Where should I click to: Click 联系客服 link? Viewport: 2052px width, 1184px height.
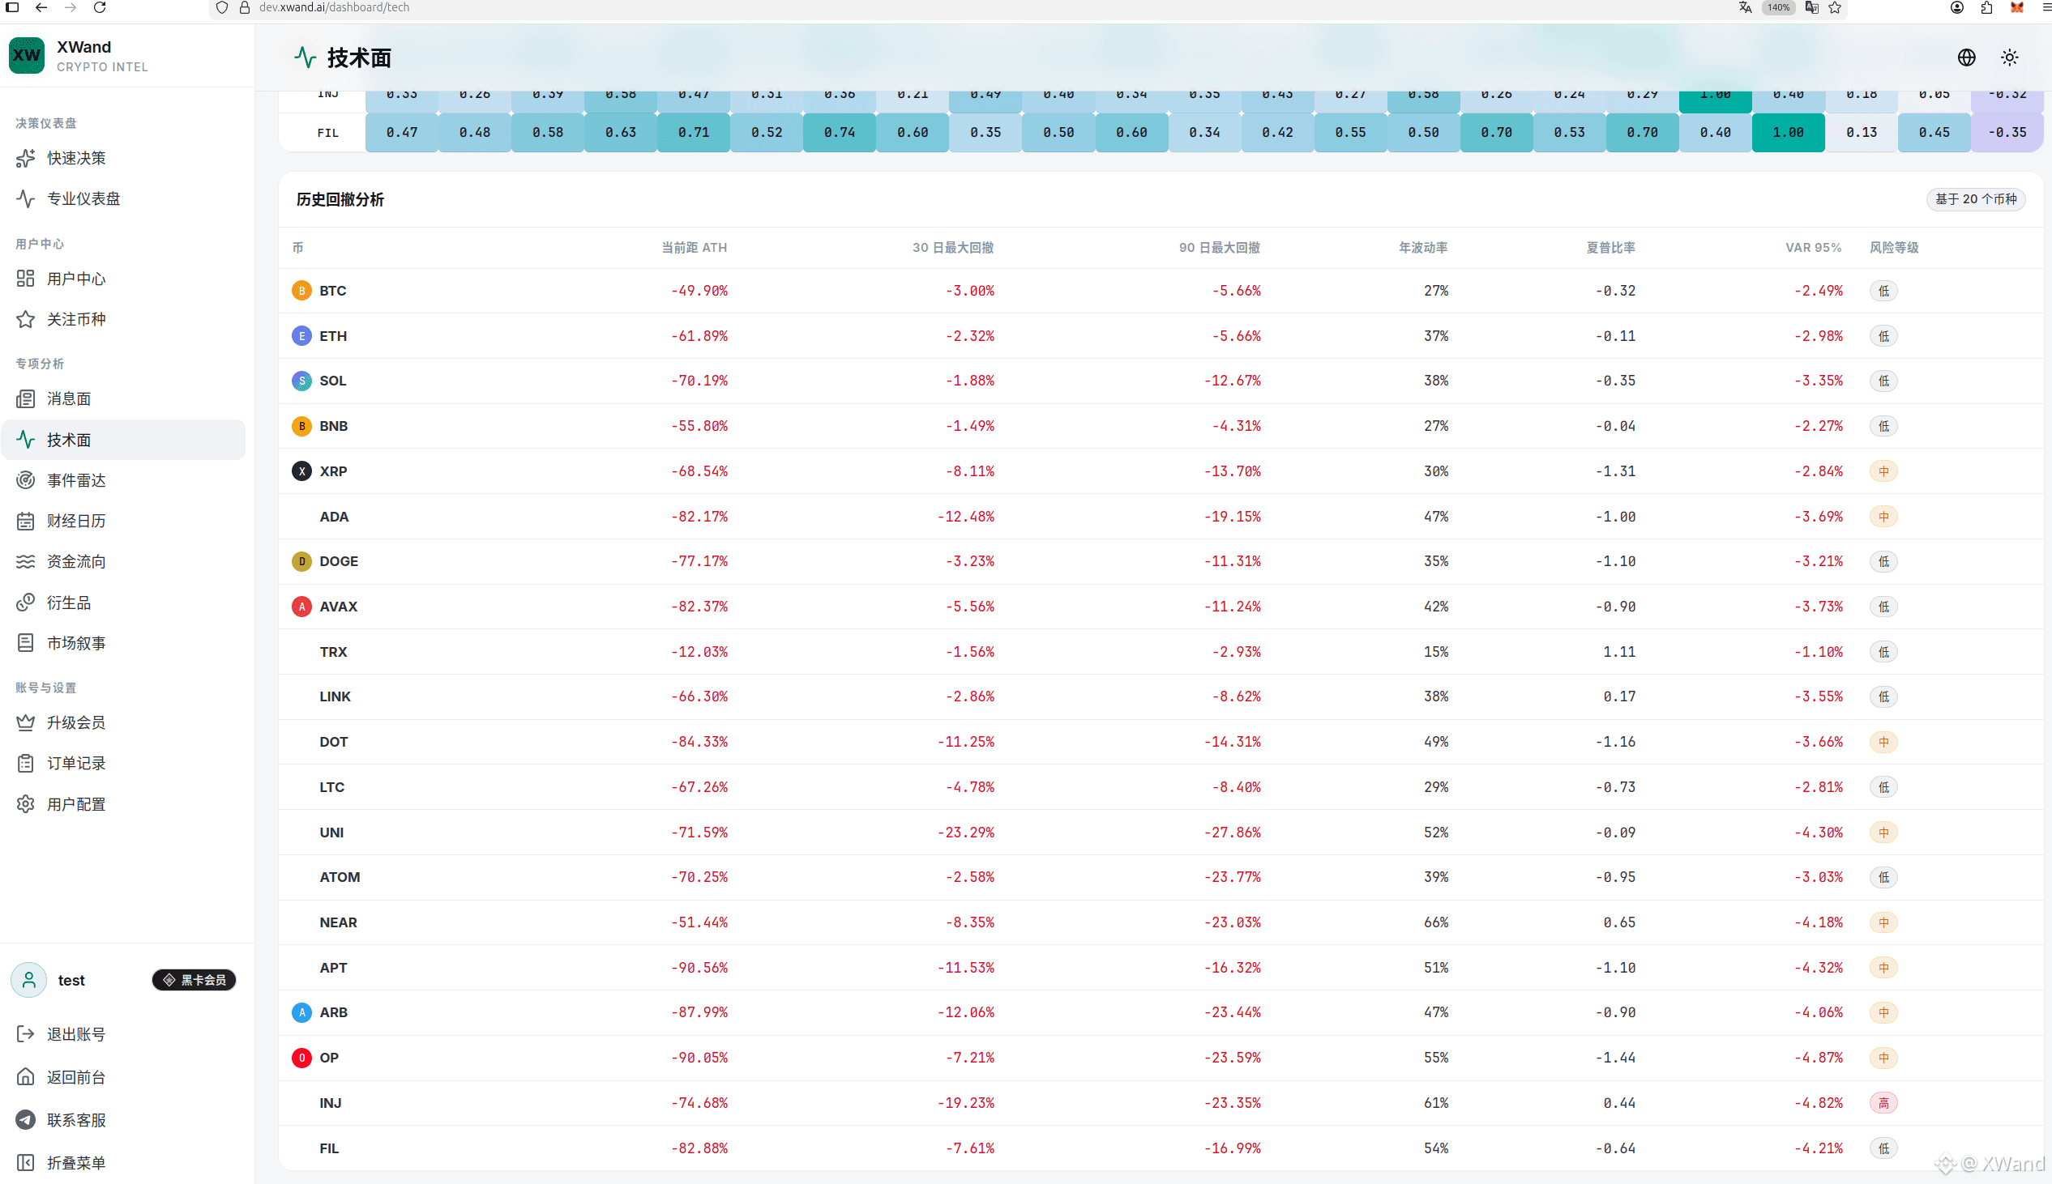124,1120
